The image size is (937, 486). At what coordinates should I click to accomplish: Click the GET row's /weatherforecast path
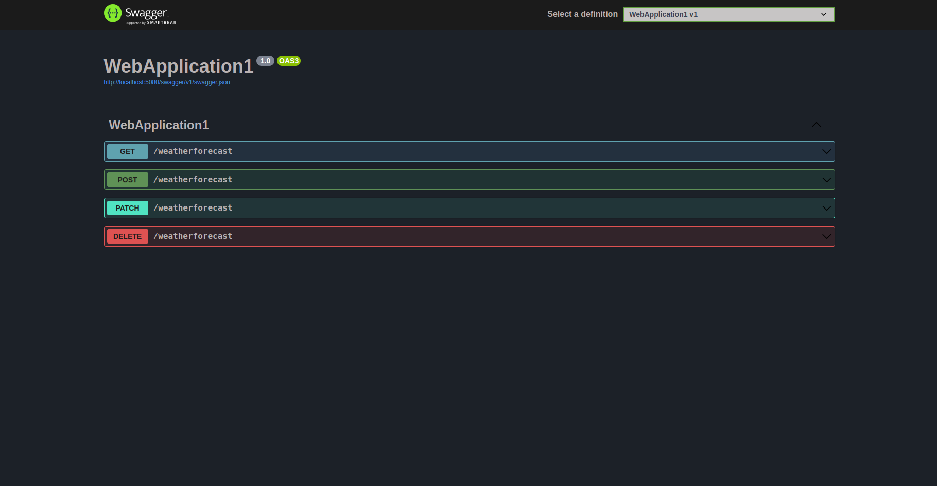click(193, 151)
